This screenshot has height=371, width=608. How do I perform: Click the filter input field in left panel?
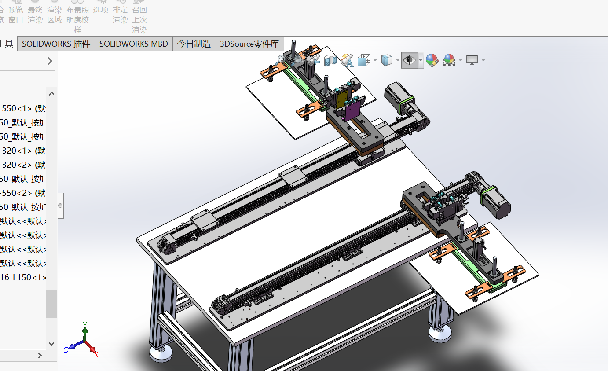27,79
